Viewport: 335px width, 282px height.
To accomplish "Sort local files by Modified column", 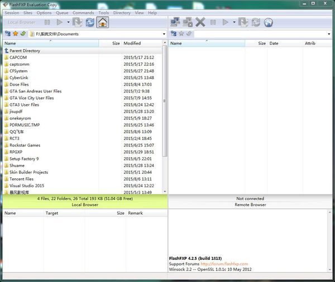I will click(x=132, y=43).
